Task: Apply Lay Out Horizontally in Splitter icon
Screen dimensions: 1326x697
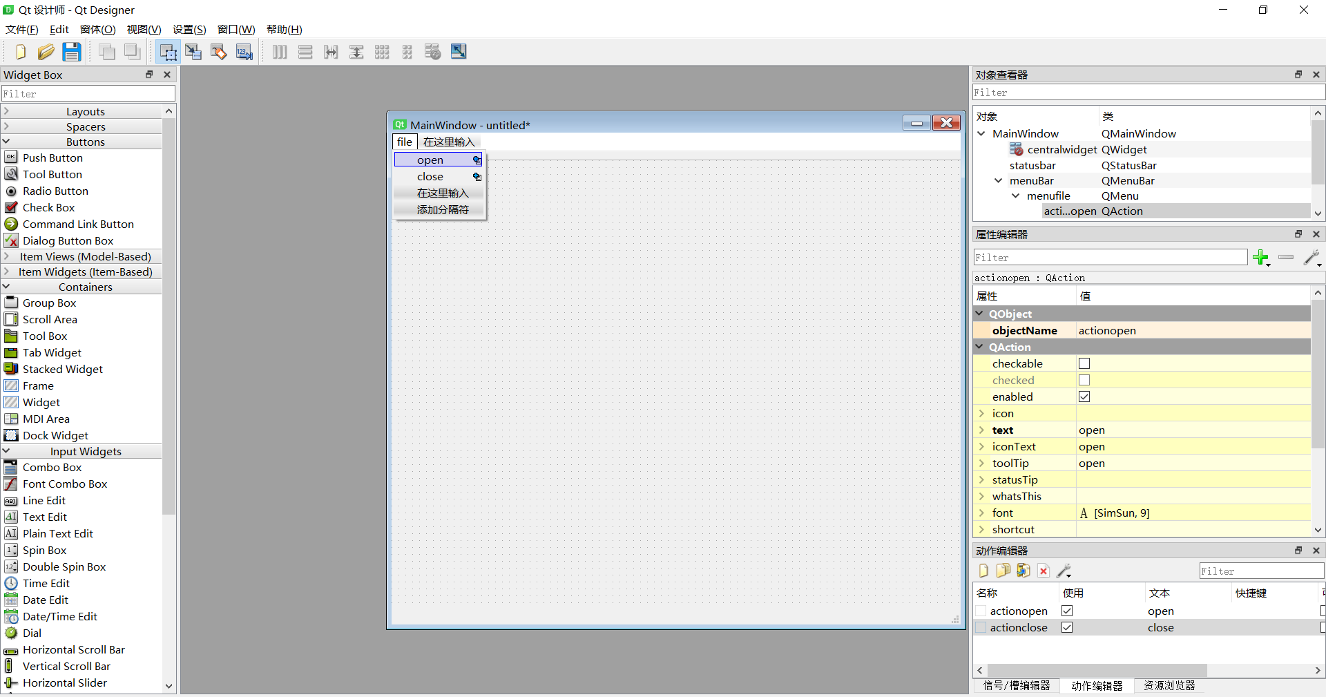Action: point(331,52)
